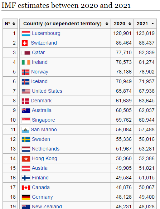Open the Netherlands article link
Viewport: 160px width, 209px height.
click(x=45, y=149)
